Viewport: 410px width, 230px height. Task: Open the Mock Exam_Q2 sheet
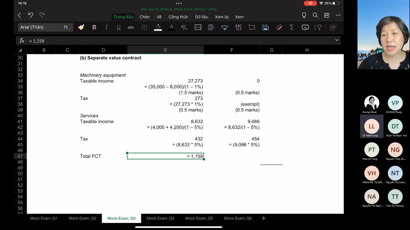click(83, 218)
